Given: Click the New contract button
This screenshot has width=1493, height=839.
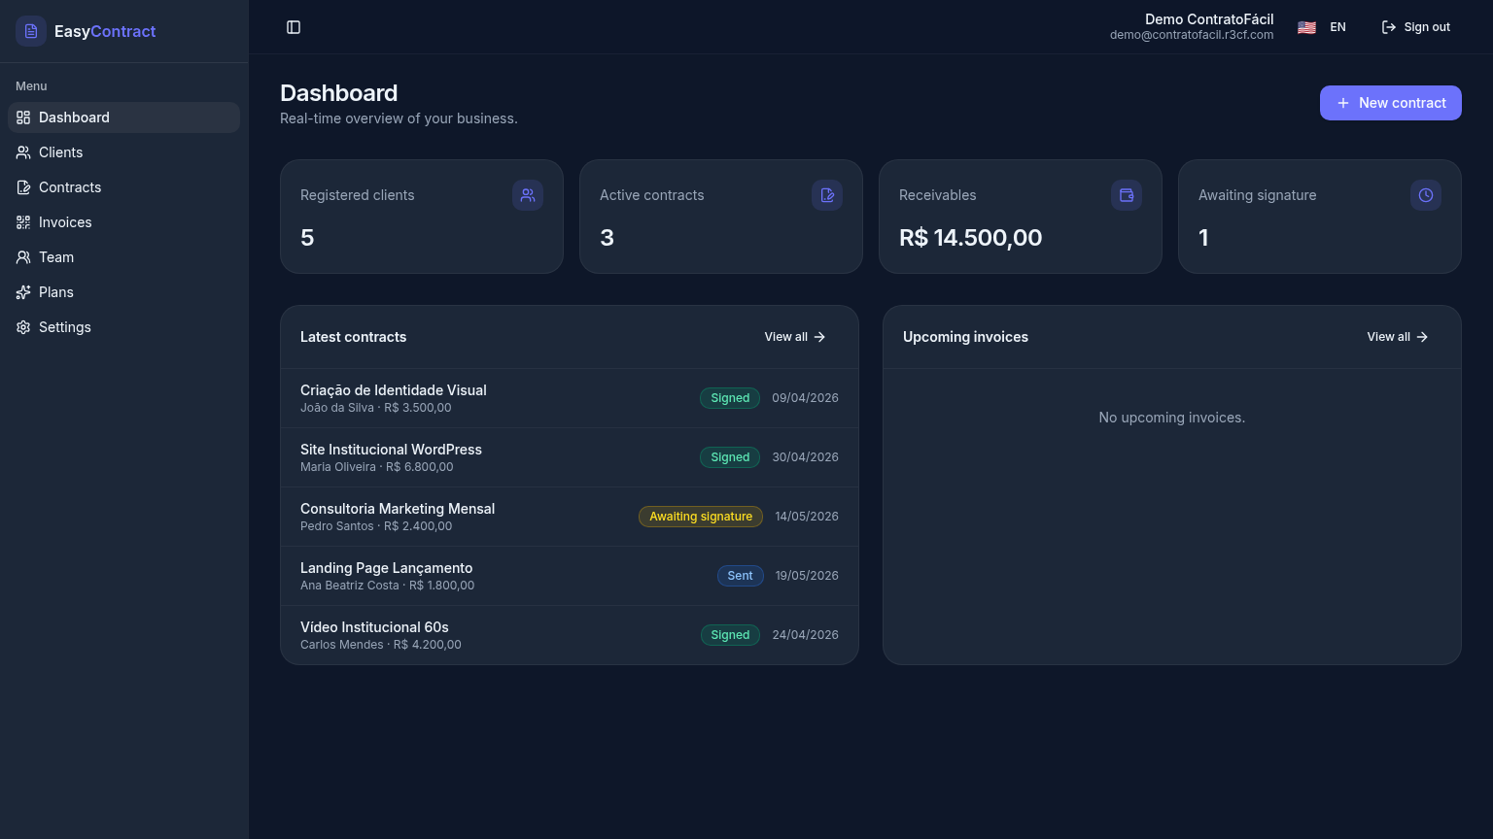Looking at the screenshot, I should coord(1390,103).
